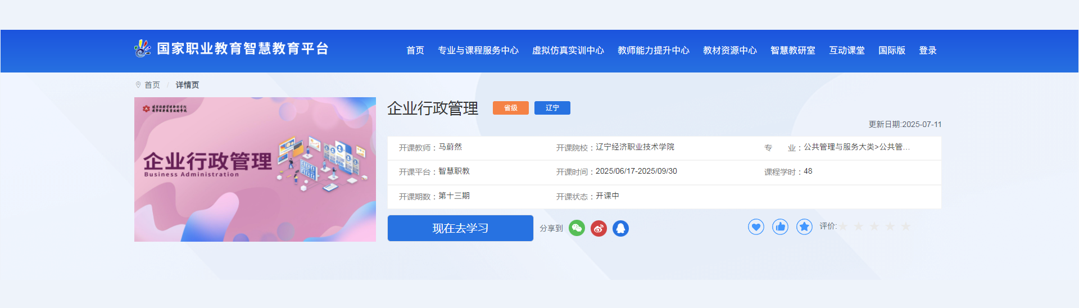
Task: Click the course dates 2025/06/17-2025/09/30
Action: pyautogui.click(x=636, y=171)
